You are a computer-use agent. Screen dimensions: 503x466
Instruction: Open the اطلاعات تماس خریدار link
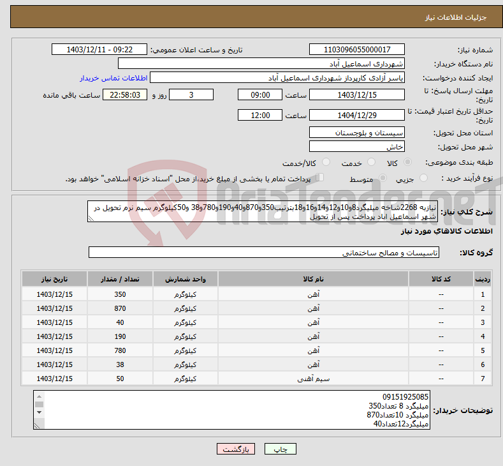pos(113,78)
